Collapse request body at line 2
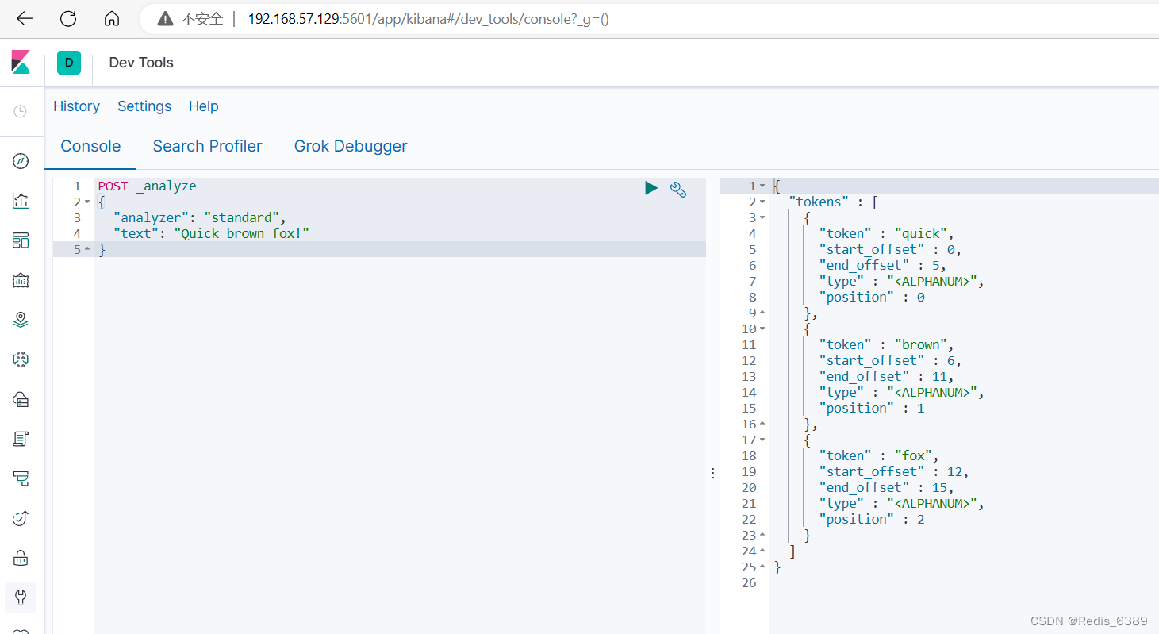Screen dimensions: 1159x634 87,202
